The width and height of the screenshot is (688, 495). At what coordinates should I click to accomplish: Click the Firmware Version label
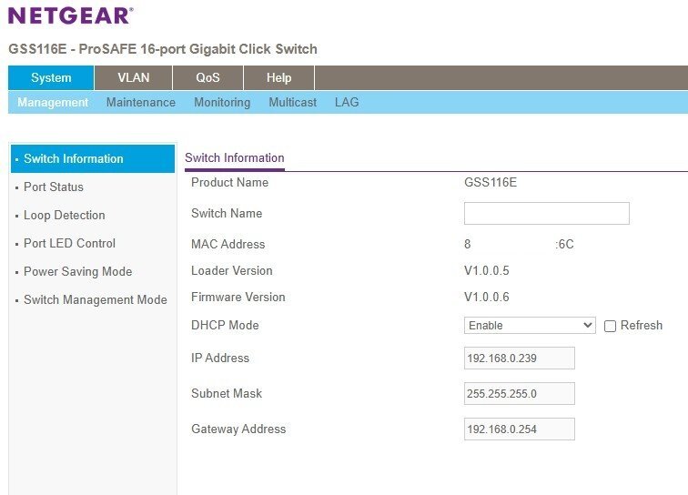pyautogui.click(x=238, y=297)
